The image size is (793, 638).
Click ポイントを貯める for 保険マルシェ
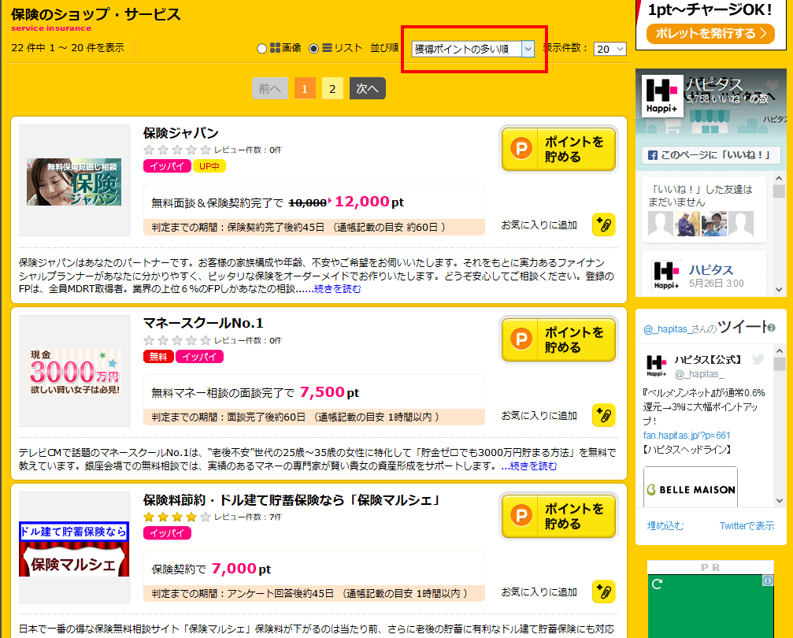point(558,516)
